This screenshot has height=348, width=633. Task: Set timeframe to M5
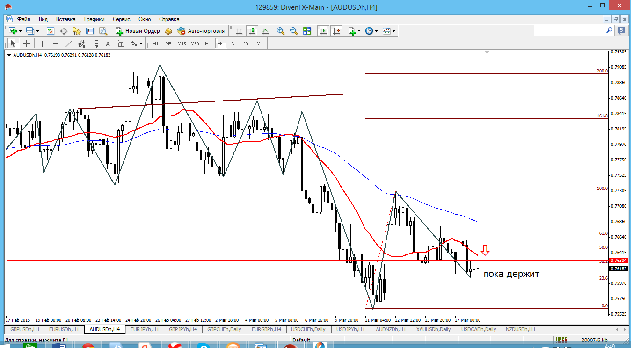pyautogui.click(x=168, y=43)
